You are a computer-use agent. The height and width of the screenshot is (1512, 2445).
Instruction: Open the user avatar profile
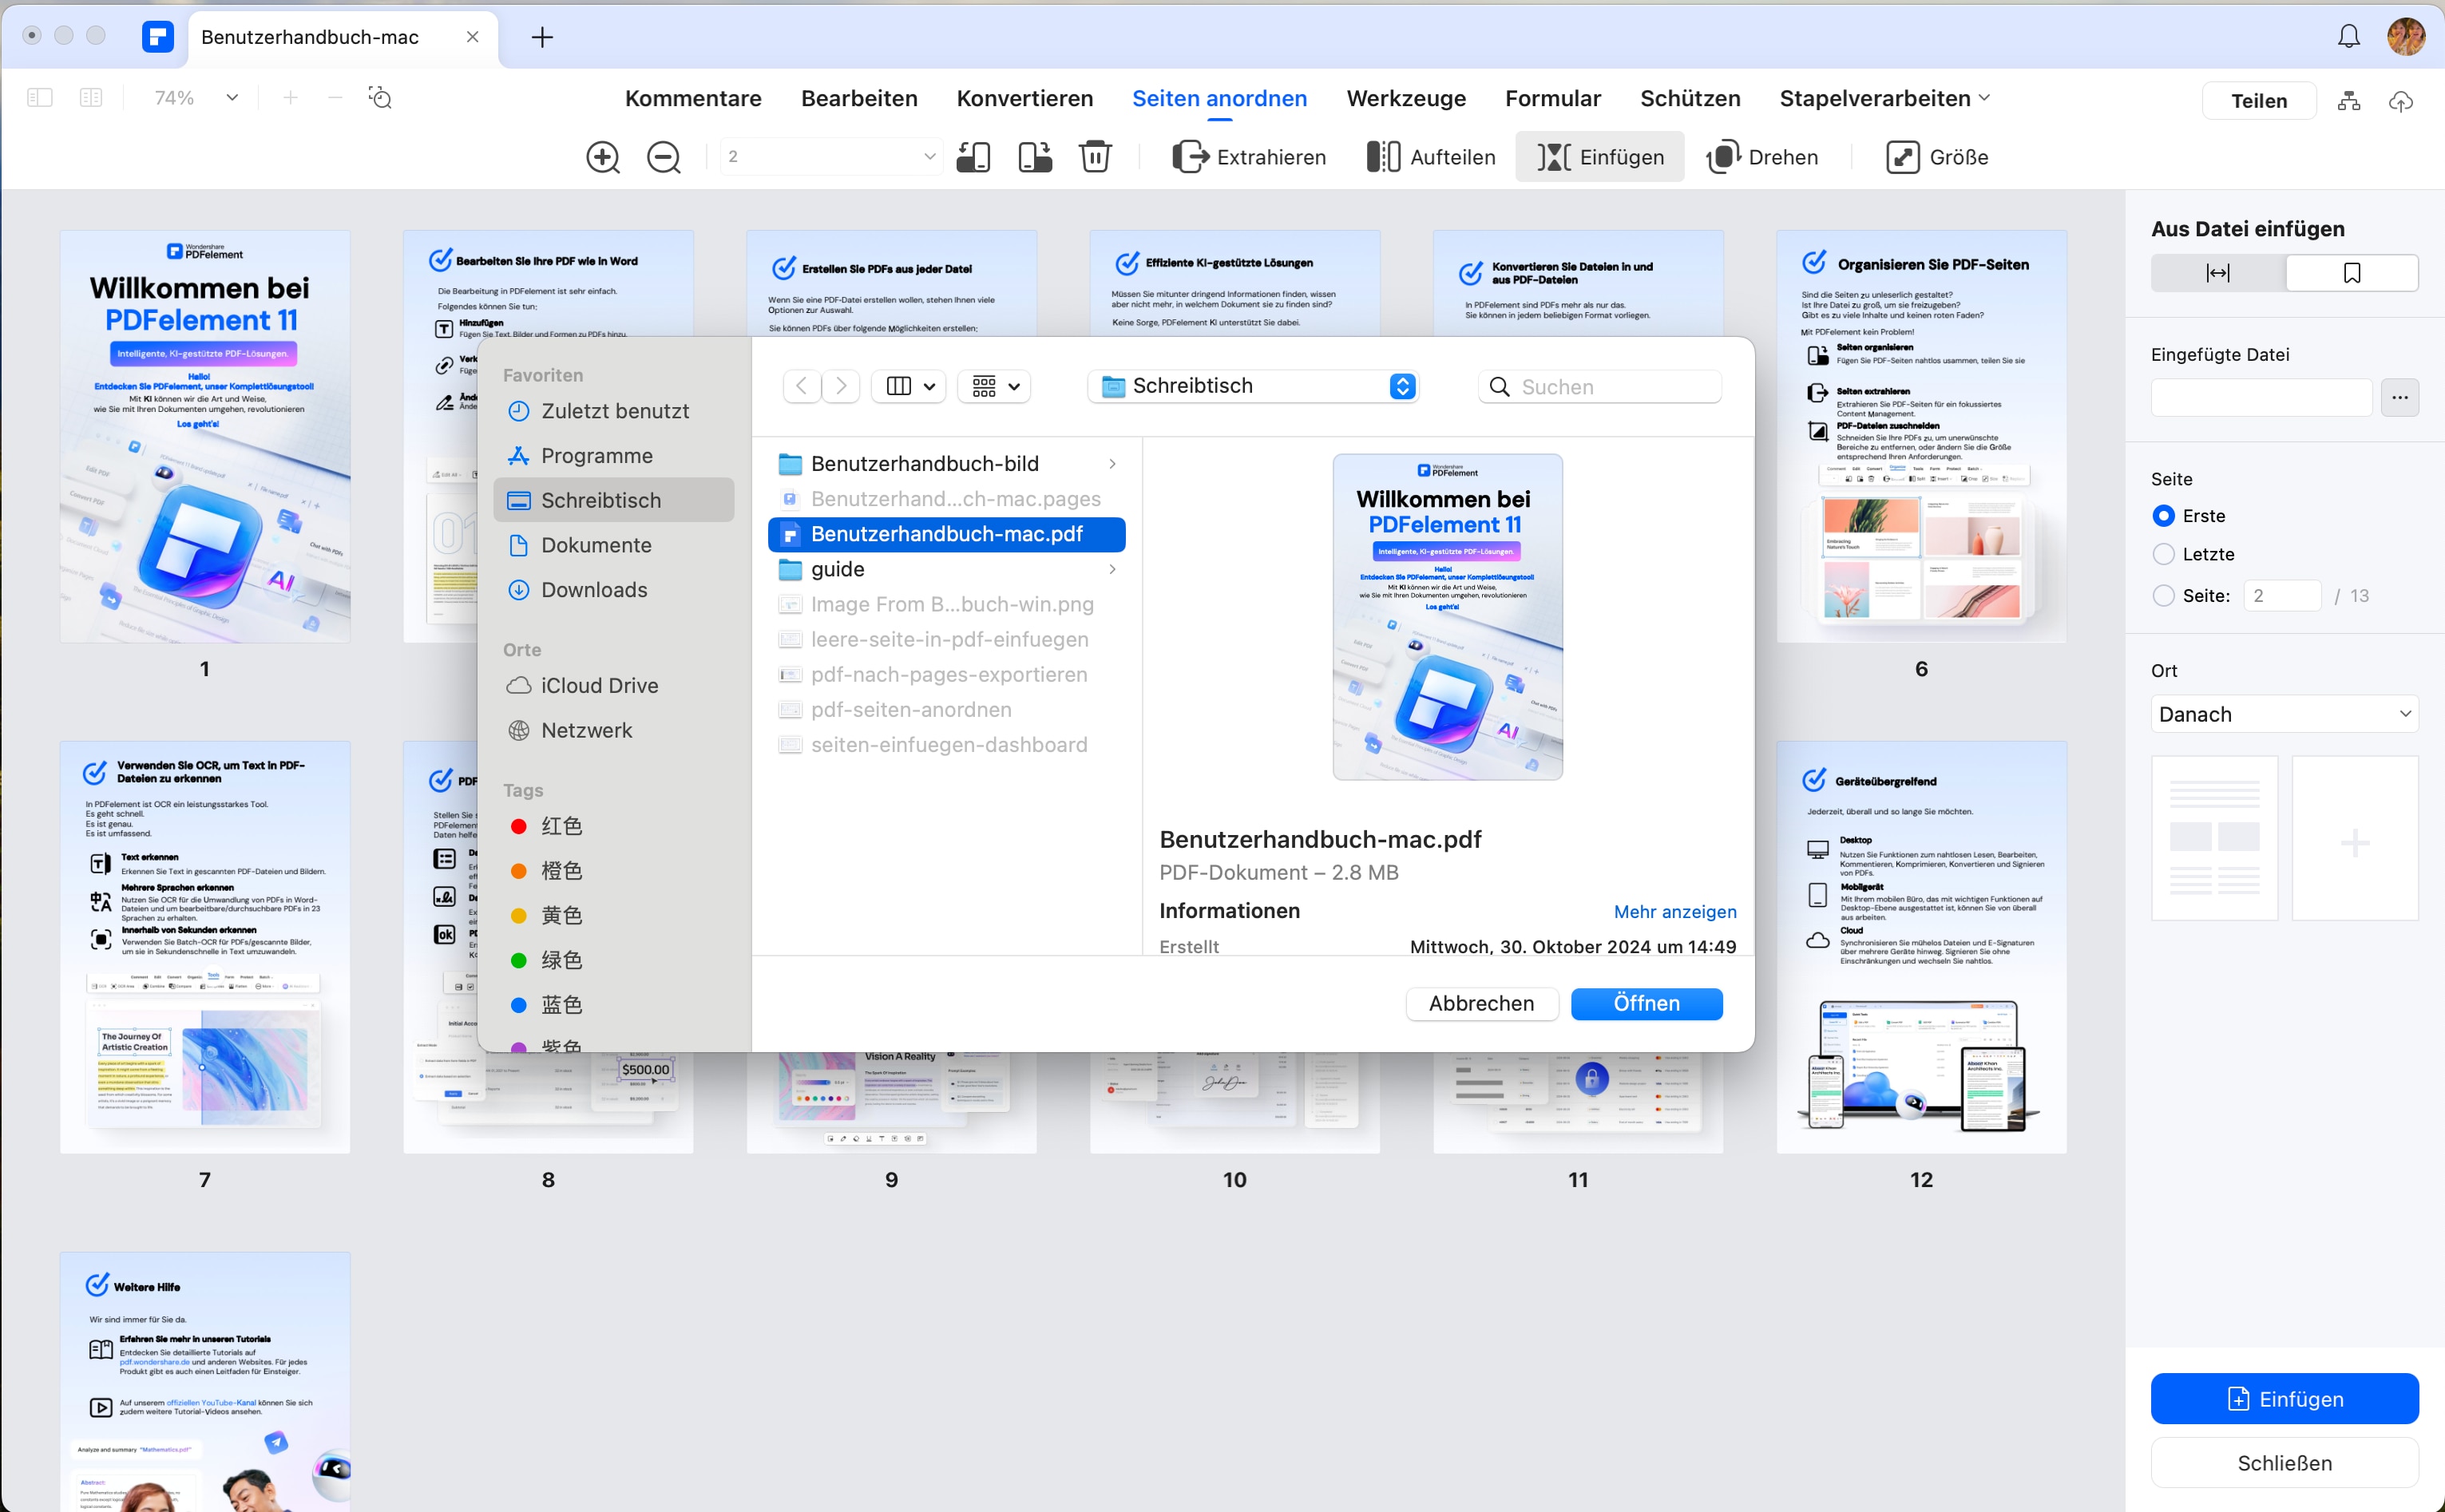coord(2405,37)
